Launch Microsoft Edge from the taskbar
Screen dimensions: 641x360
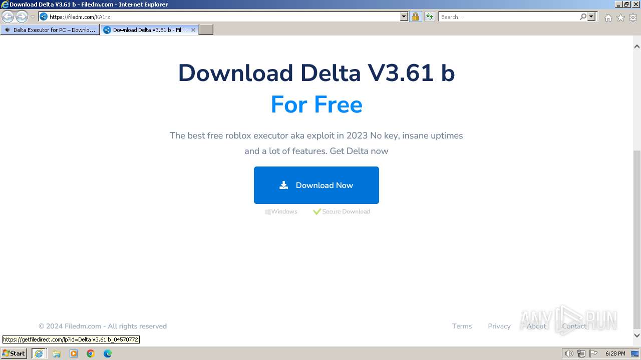pyautogui.click(x=108, y=353)
